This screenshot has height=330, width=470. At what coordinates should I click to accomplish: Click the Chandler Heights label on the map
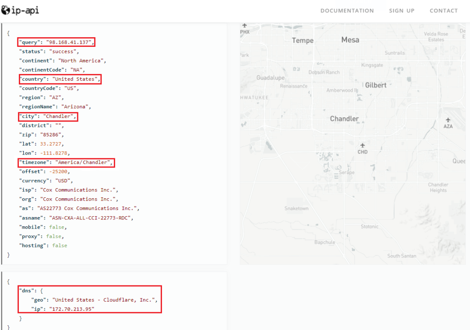point(438,187)
